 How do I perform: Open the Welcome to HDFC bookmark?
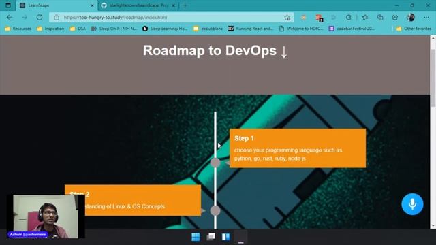(301, 29)
